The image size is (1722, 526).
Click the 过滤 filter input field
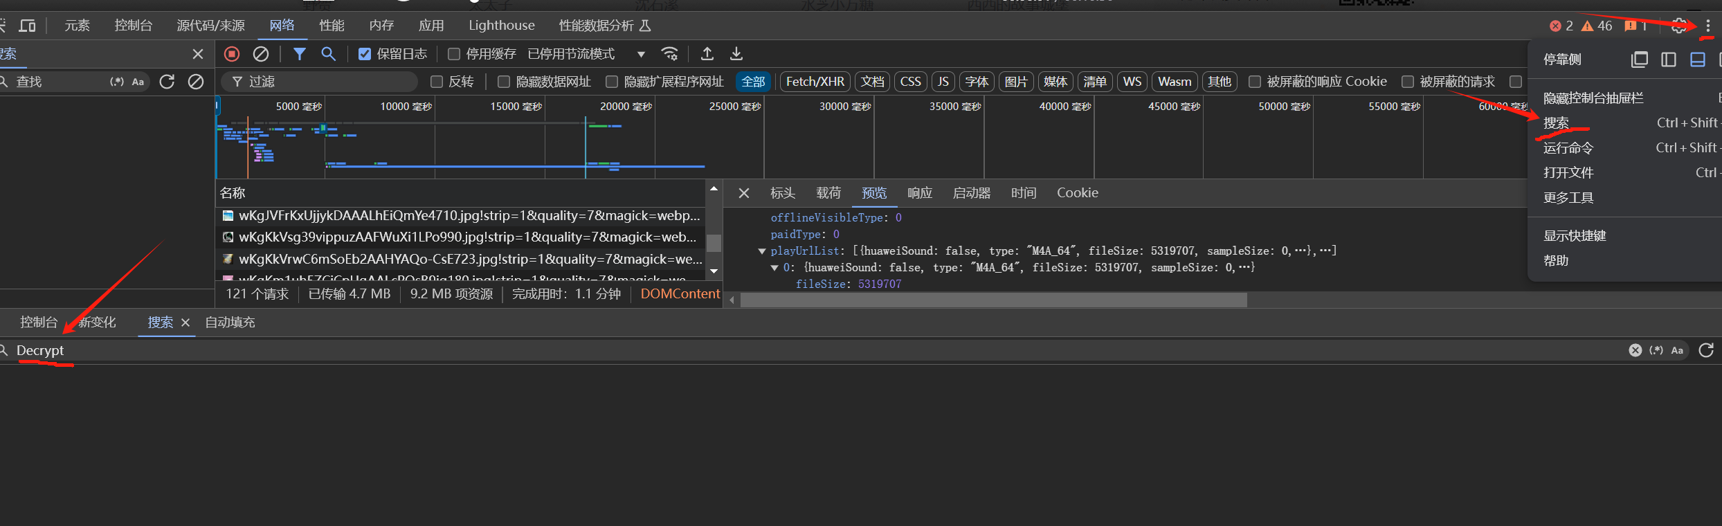click(x=320, y=82)
